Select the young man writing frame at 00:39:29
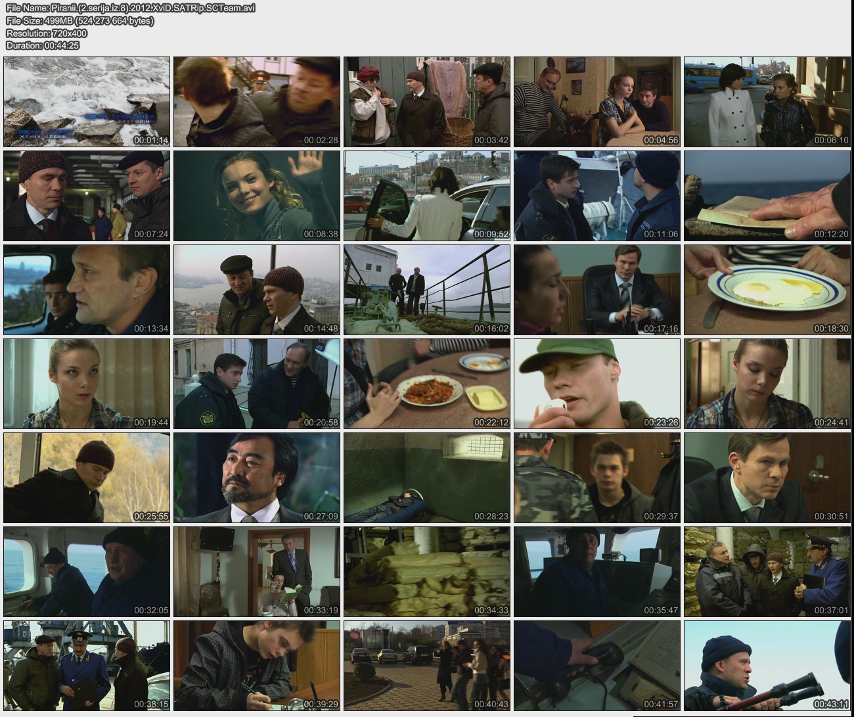Viewport: 854px width, 717px height. pos(257,666)
